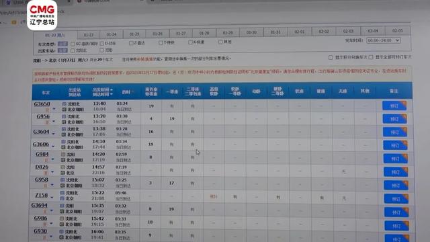Switch to the 01-23 date tab

pyautogui.click(x=88, y=35)
